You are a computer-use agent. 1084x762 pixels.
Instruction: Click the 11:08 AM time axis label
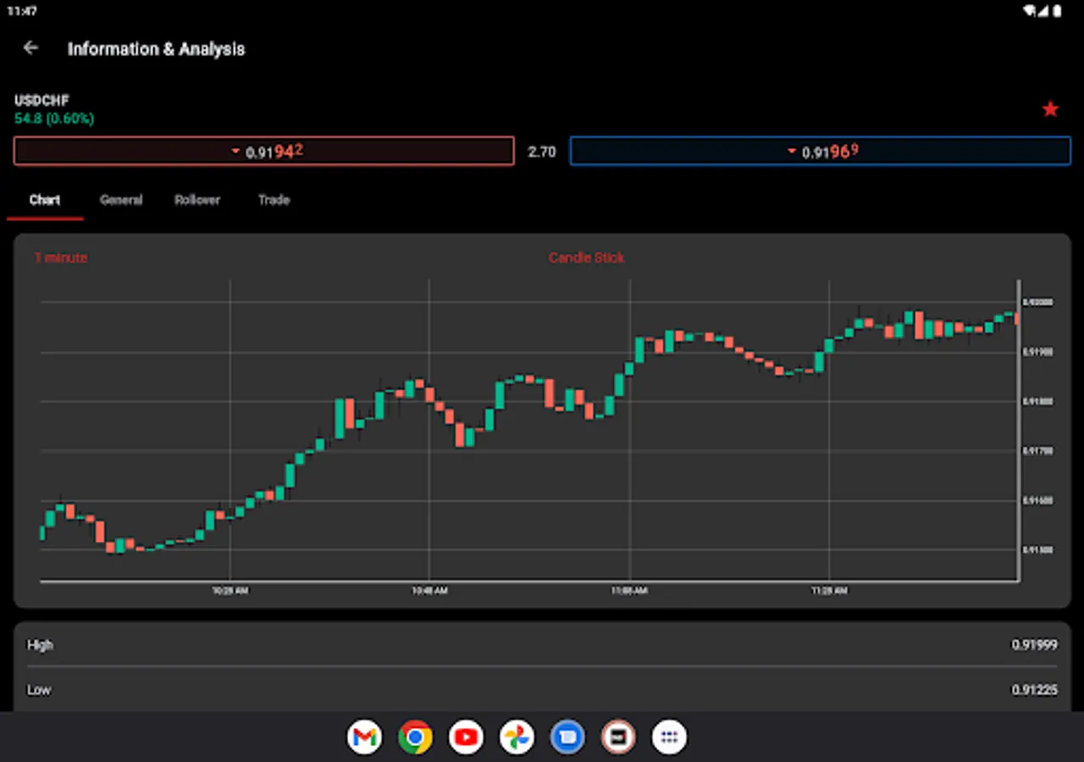click(630, 591)
